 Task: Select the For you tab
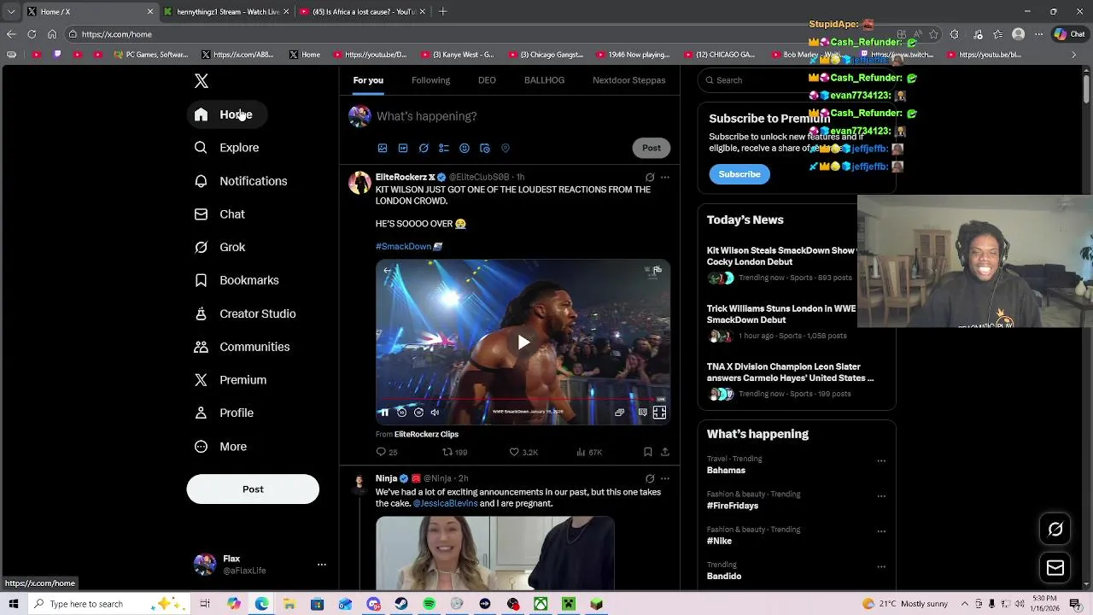pyautogui.click(x=368, y=80)
